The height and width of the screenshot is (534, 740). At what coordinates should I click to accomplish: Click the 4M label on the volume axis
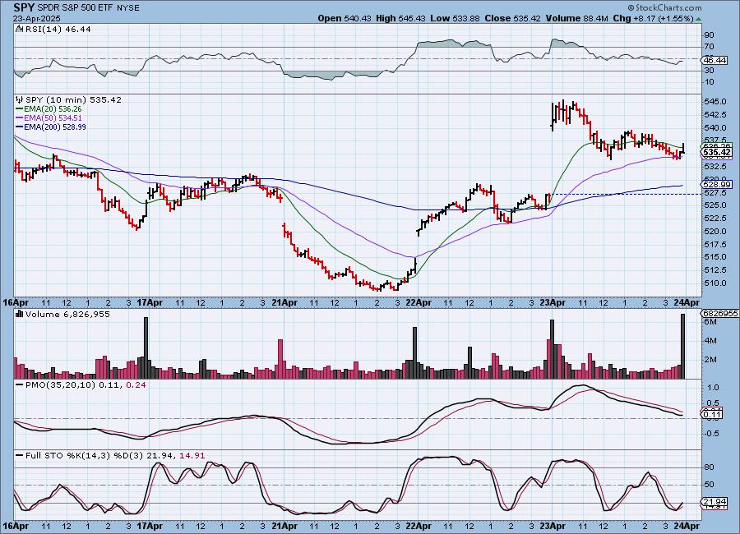coord(710,341)
